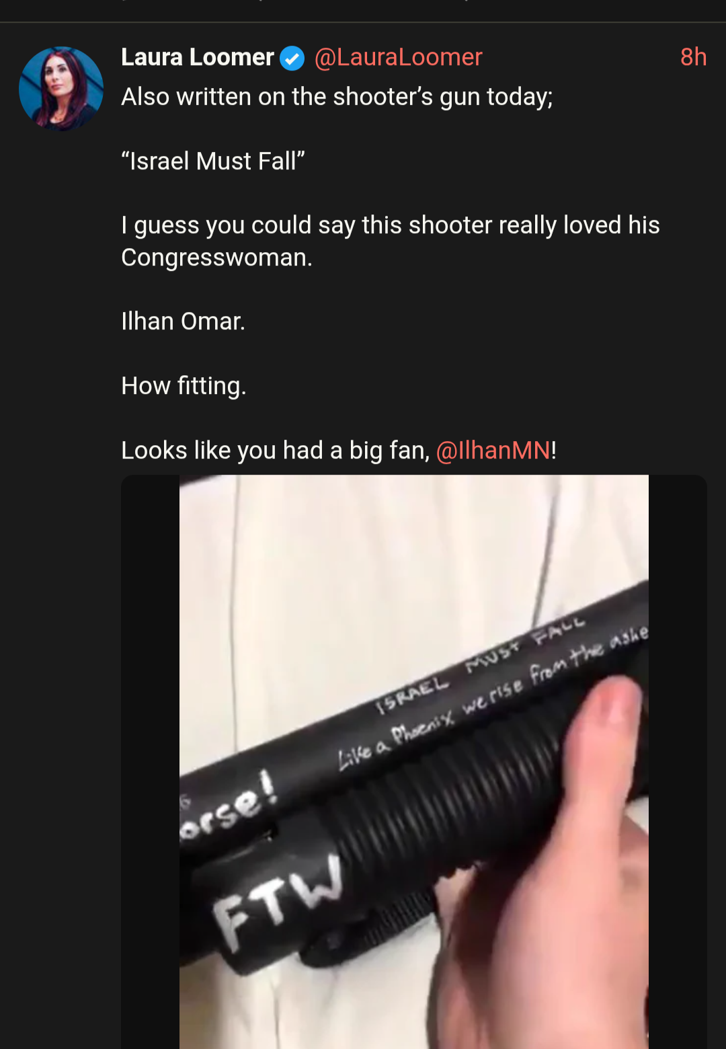Click the quoted "Israel Must Fall" text
The height and width of the screenshot is (1049, 726).
pyautogui.click(x=213, y=161)
